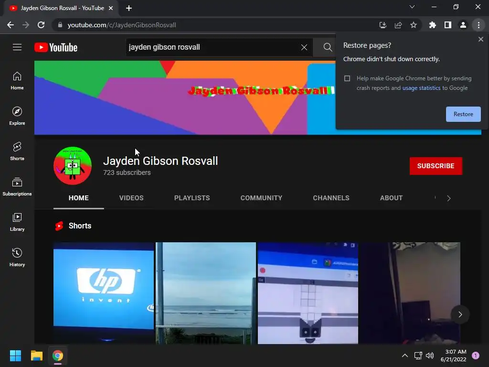
Task: Open the Numberblock screen Short thumbnail
Action: (308, 293)
